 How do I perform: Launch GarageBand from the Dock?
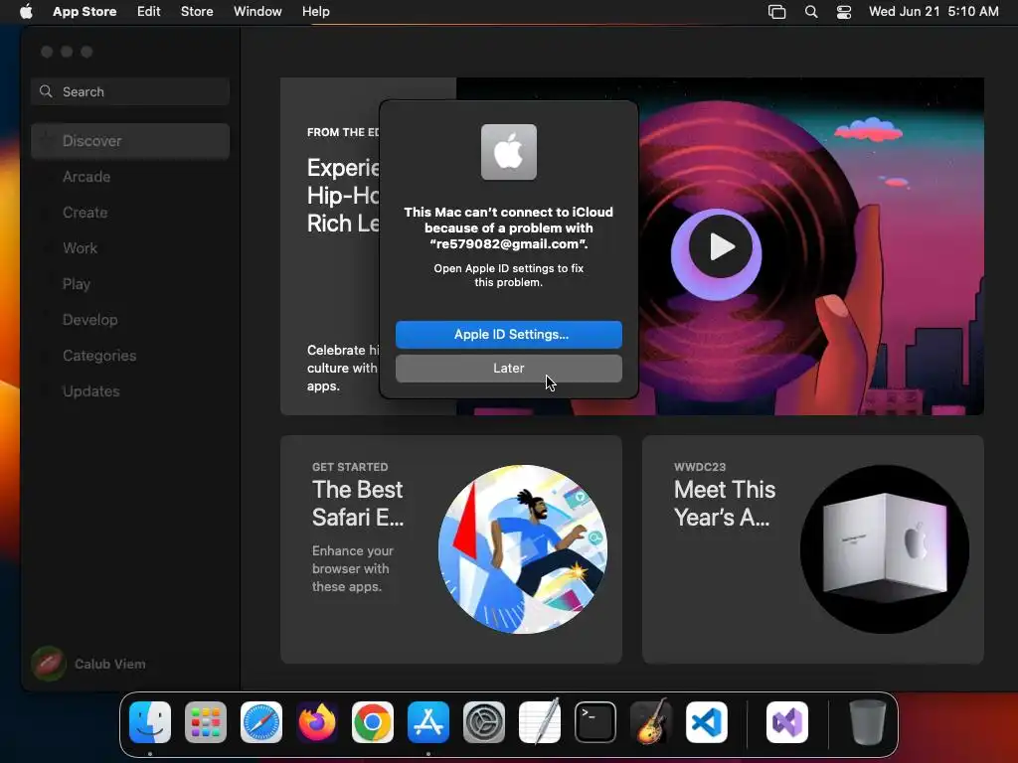(651, 722)
